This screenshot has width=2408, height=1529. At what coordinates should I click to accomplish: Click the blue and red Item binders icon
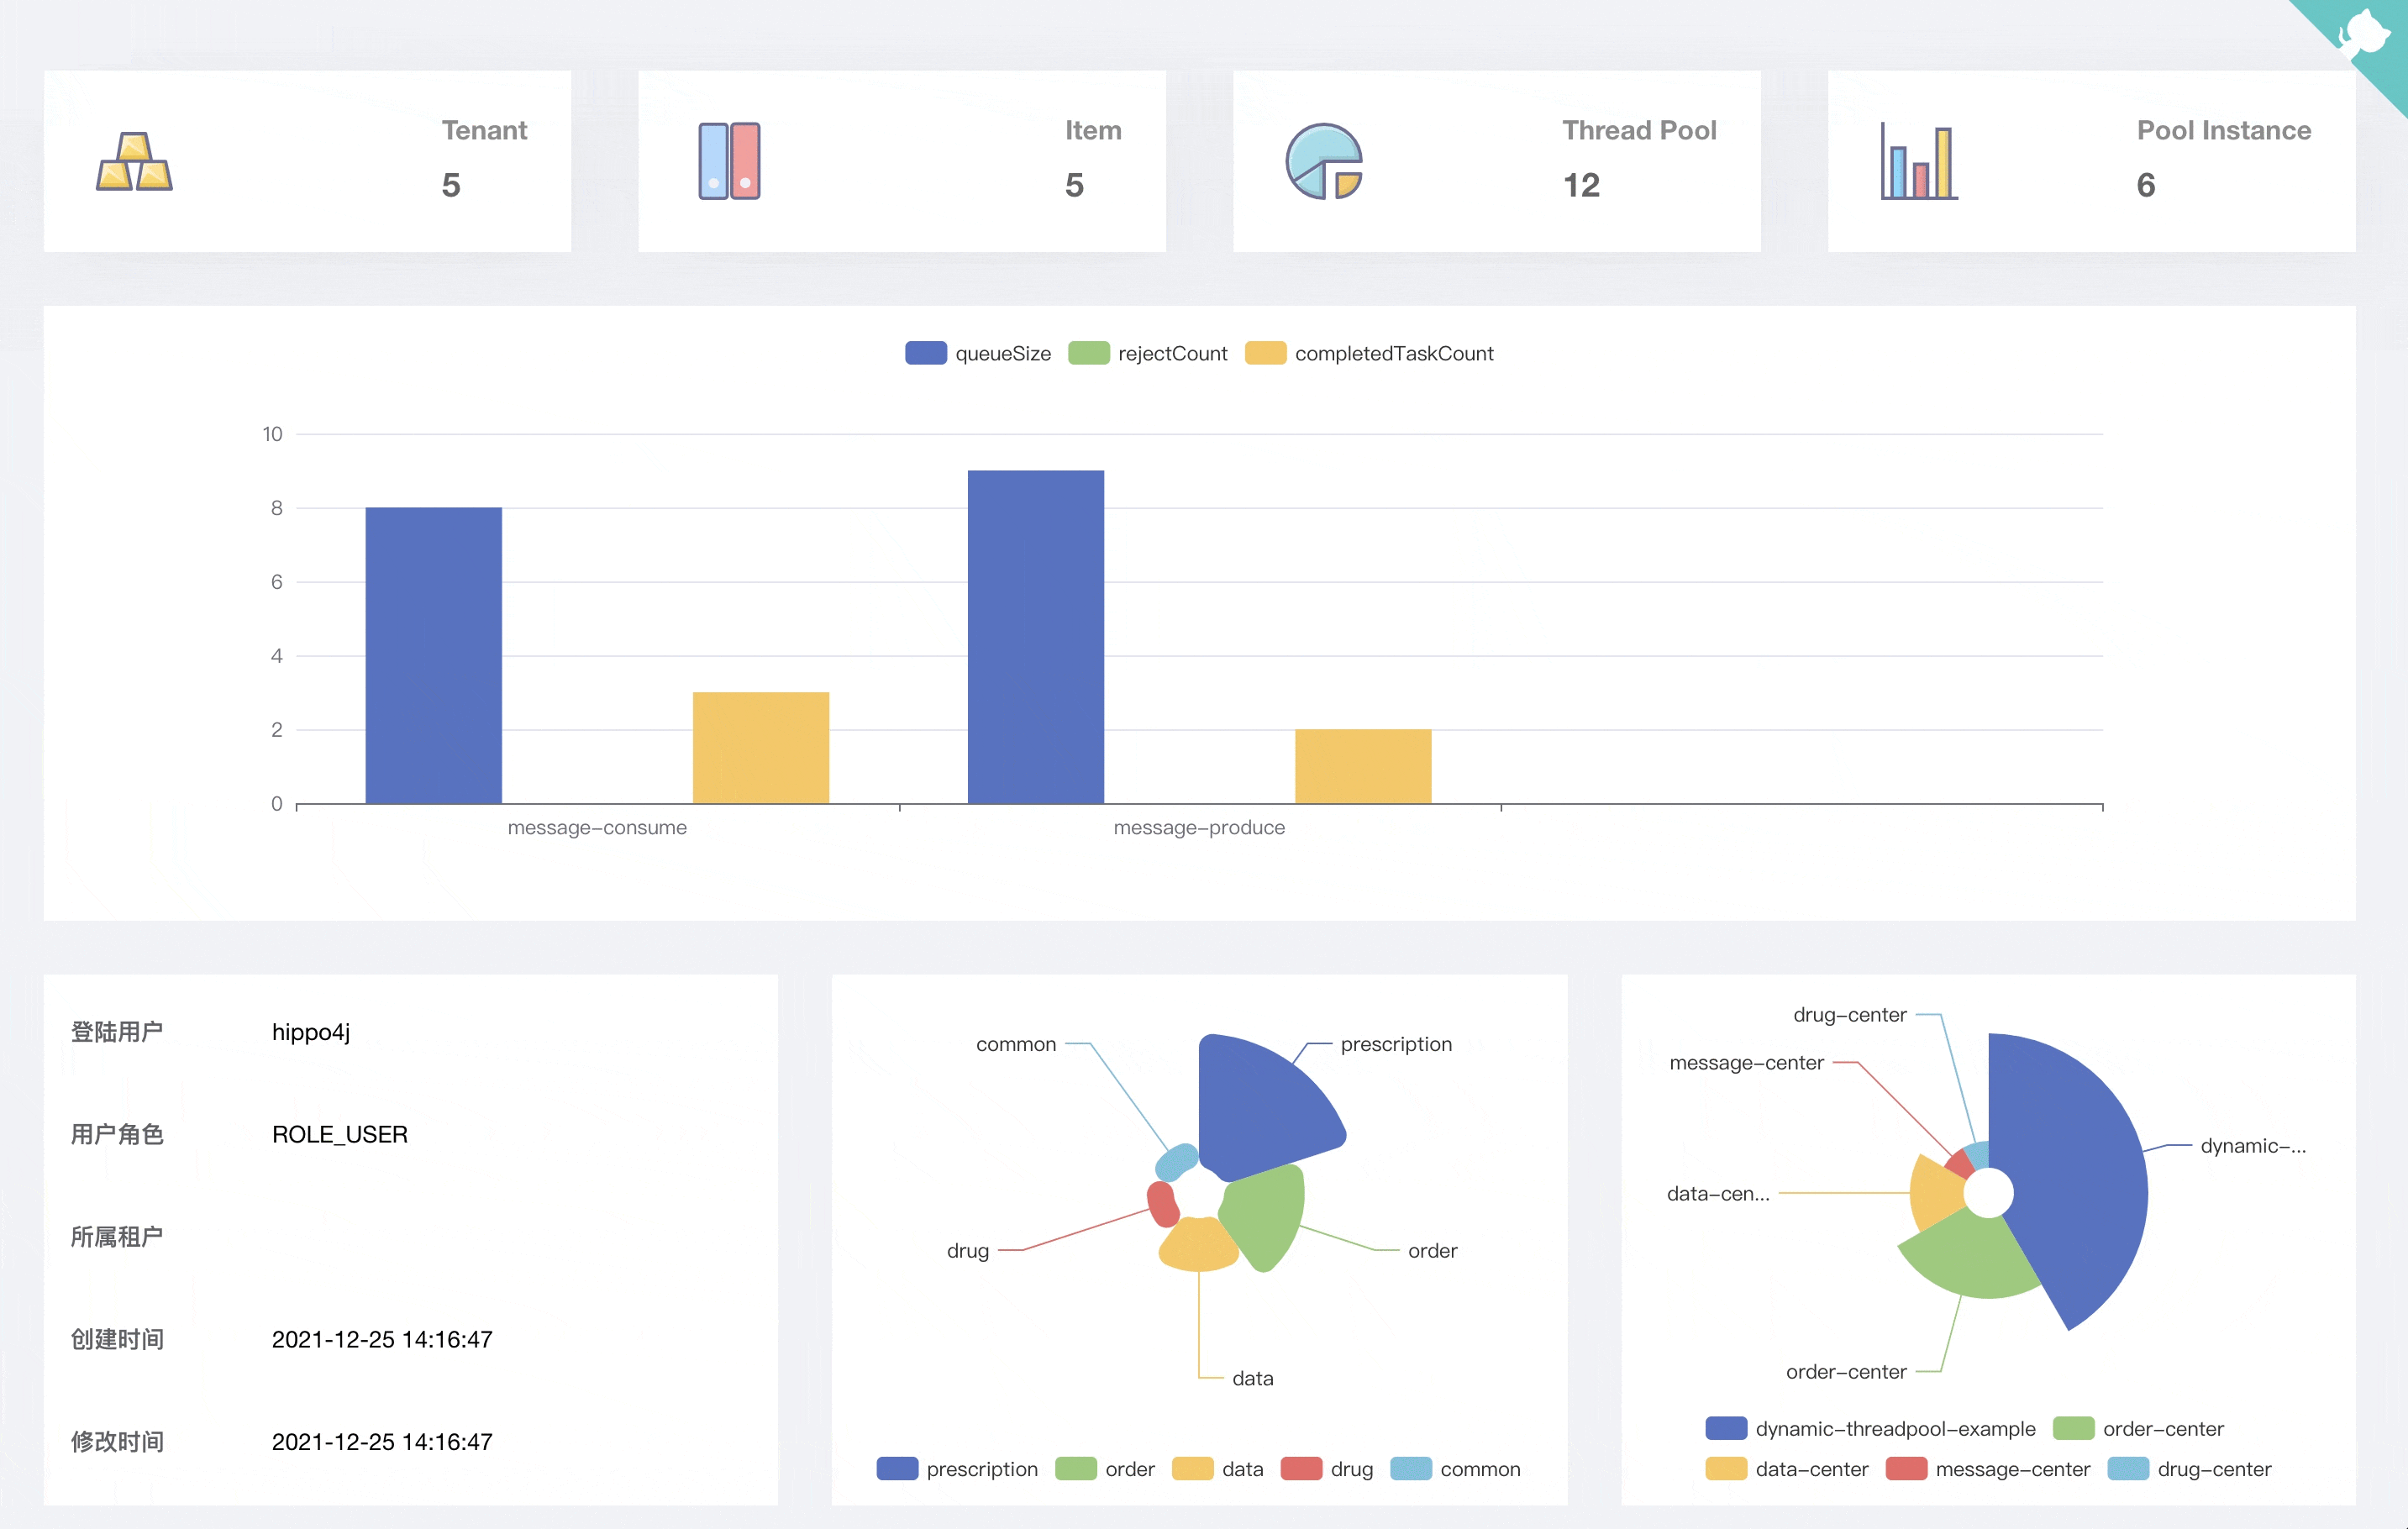729,161
